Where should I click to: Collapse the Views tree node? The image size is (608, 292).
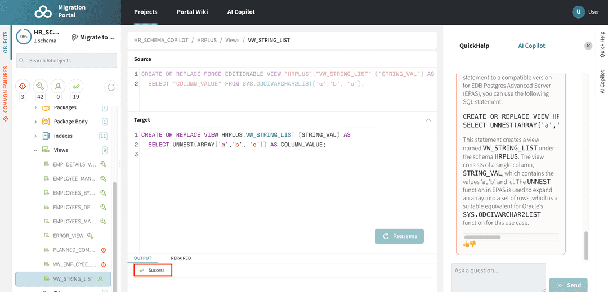35,150
